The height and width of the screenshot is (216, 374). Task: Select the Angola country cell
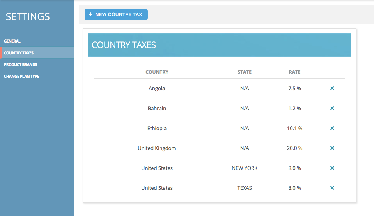[x=157, y=88]
